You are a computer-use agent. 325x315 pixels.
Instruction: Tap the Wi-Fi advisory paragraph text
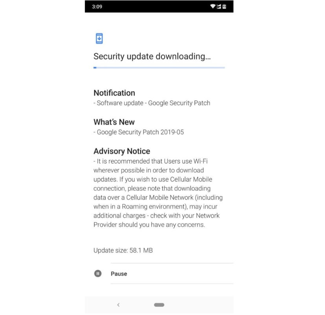(158, 193)
